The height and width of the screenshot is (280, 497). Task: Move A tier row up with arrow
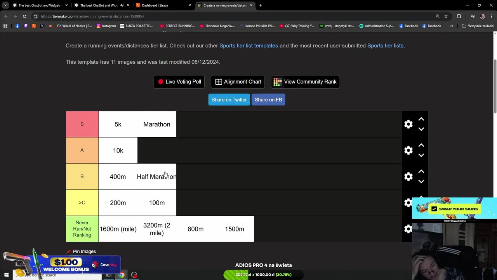(x=421, y=145)
